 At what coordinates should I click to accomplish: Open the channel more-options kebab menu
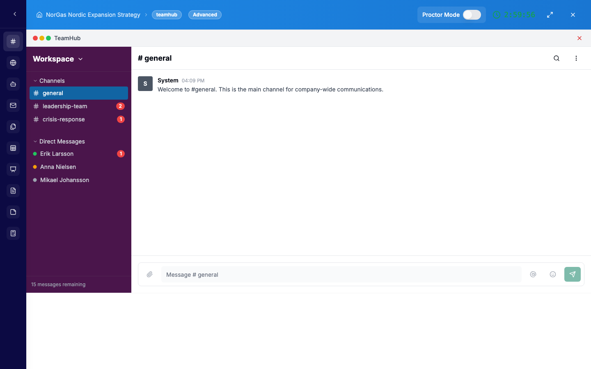(576, 58)
